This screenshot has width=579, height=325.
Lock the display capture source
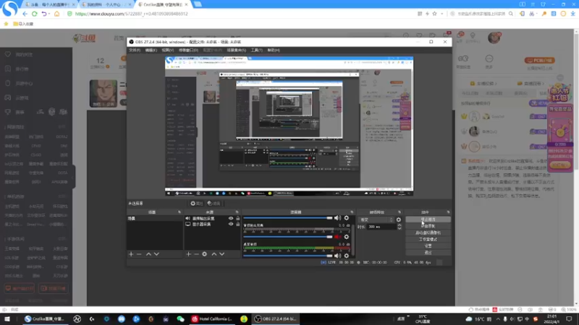pyautogui.click(x=238, y=224)
